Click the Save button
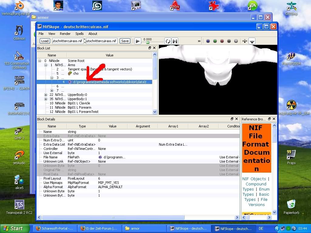311x233 pixels. point(125,41)
